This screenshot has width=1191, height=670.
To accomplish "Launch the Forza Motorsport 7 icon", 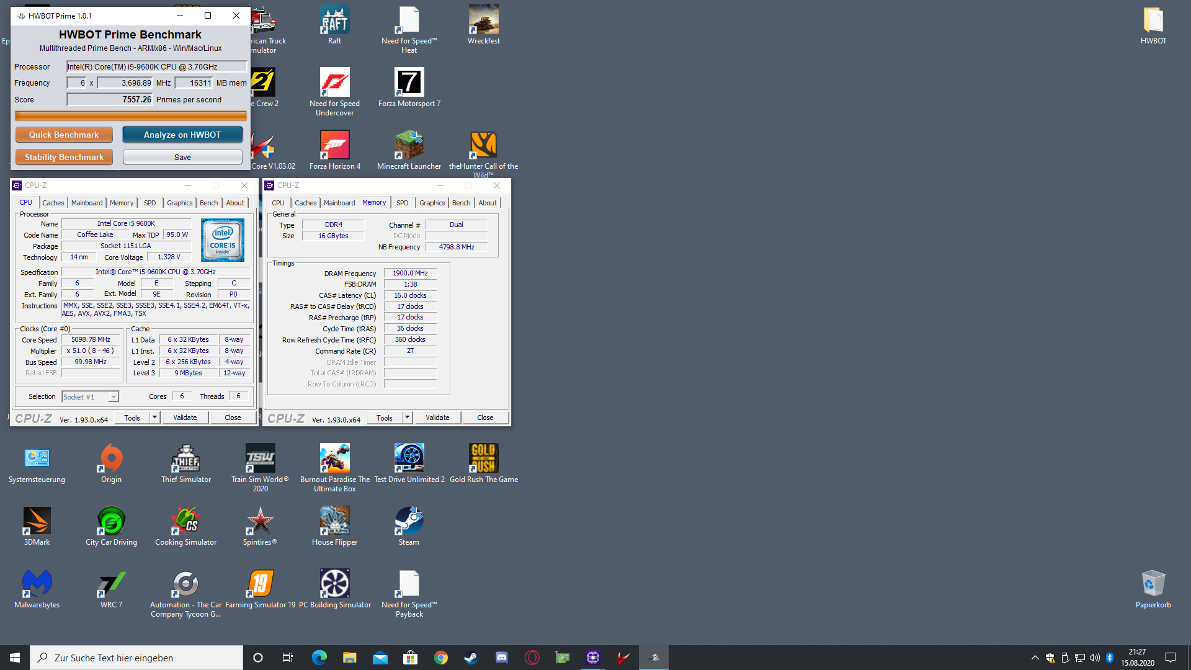I will [409, 87].
